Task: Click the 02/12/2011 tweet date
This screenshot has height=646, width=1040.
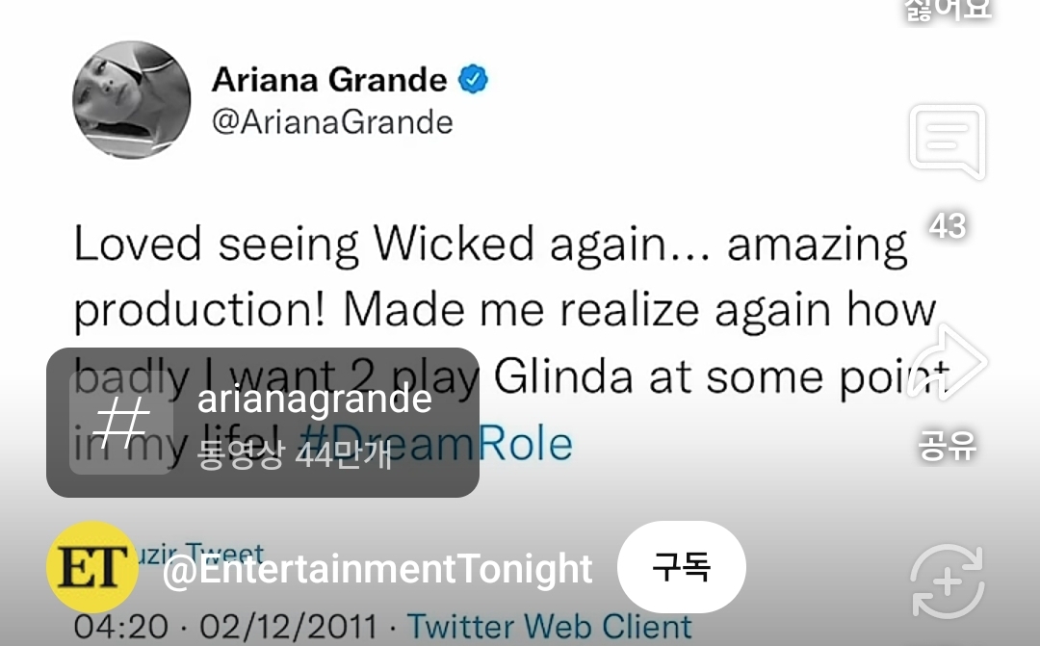Action: coord(289,627)
